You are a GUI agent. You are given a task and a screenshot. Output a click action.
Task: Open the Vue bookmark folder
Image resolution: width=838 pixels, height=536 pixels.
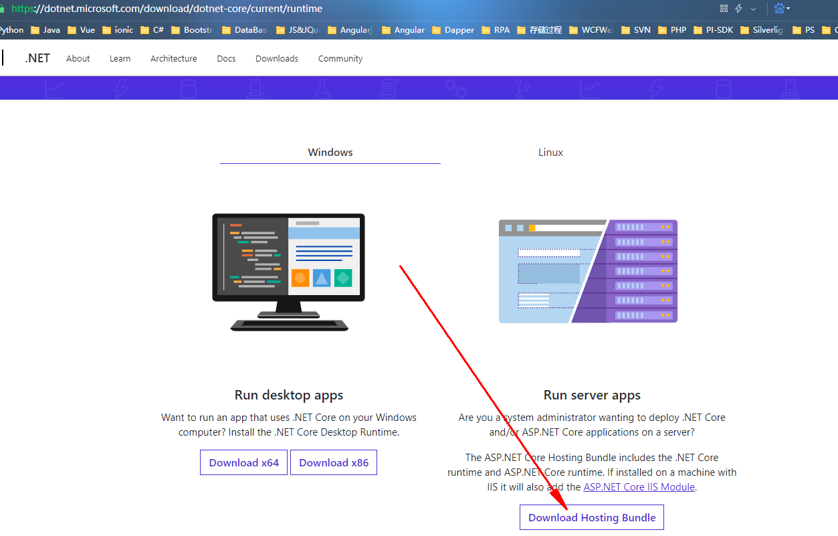coord(80,30)
